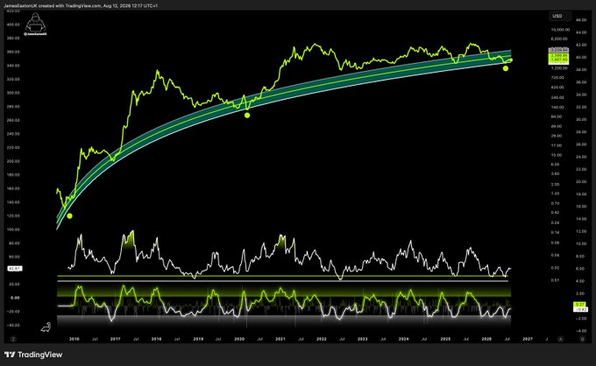Click the 200.00 level on the left axis
596x366 pixels.
[x=13, y=161]
